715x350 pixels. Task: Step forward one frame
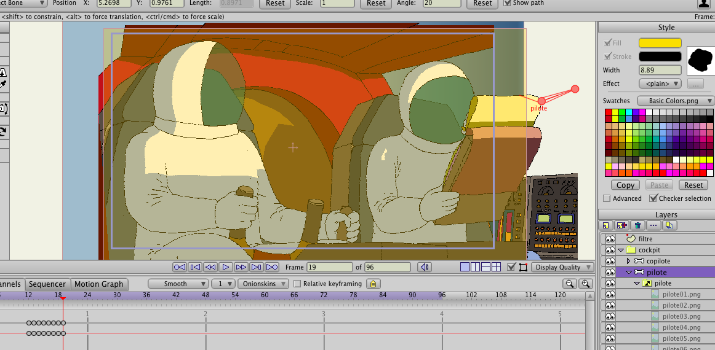click(257, 267)
